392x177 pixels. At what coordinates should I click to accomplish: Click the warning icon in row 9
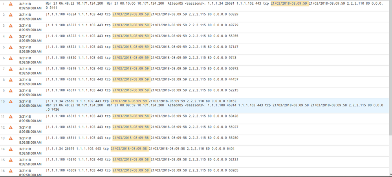(x=11, y=91)
